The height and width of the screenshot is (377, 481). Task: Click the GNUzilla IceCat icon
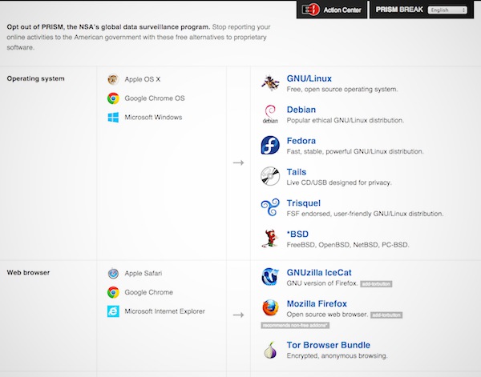[270, 277]
